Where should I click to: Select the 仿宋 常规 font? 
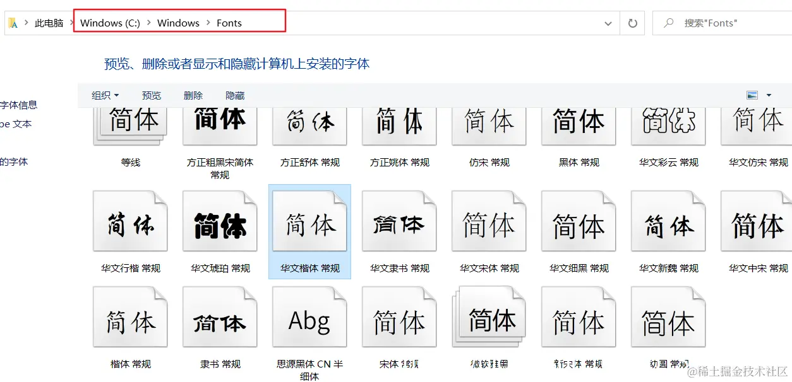click(489, 124)
